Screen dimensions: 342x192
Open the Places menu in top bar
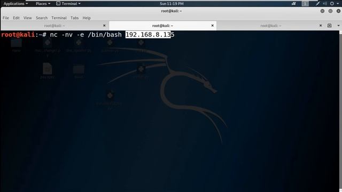pyautogui.click(x=43, y=4)
